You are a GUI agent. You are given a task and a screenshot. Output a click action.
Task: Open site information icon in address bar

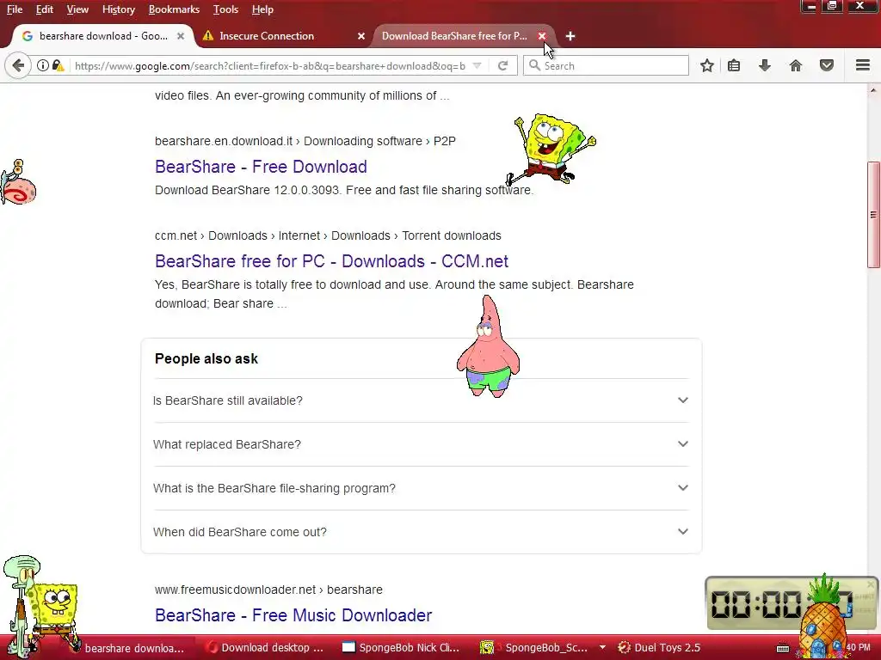coord(43,65)
